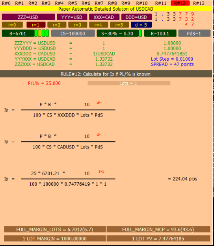Click the Lot Step = 0.01000 text
Image resolution: width=214 pixels, height=246 pixels.
172,59
